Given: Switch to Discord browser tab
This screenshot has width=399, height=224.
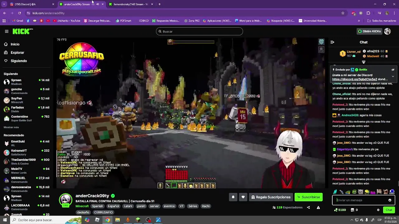Looking at the screenshot, I should coord(31,4).
